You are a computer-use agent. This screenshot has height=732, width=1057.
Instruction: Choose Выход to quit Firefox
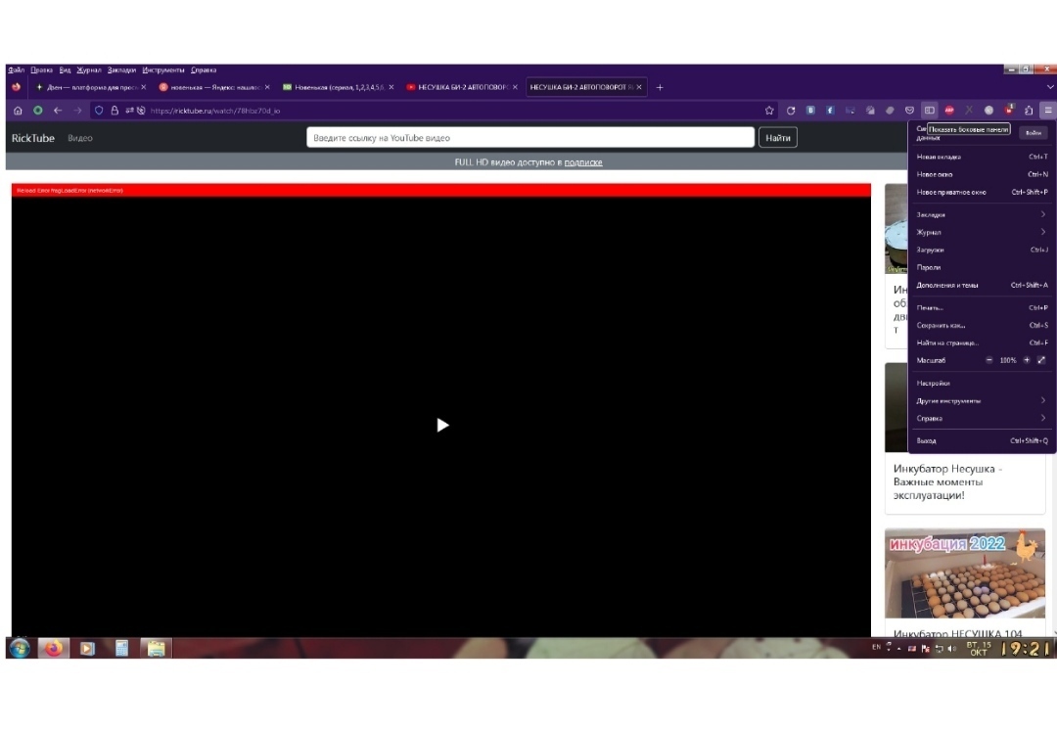pos(982,440)
